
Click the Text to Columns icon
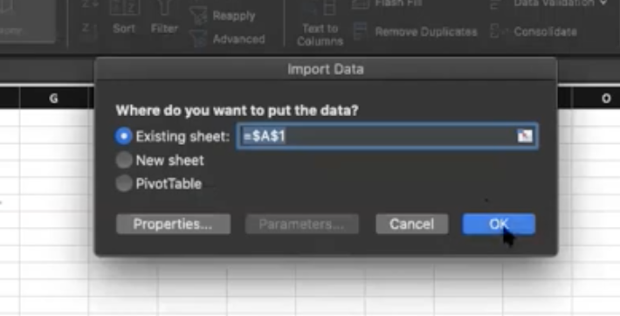coord(319,8)
